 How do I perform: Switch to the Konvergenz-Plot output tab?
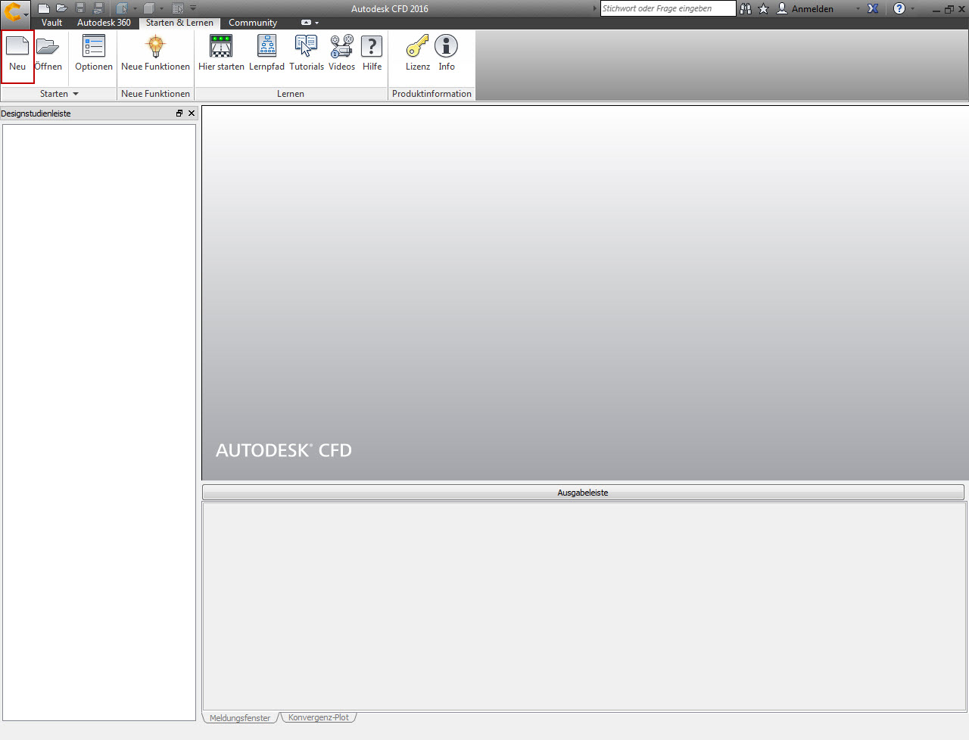[x=319, y=717]
